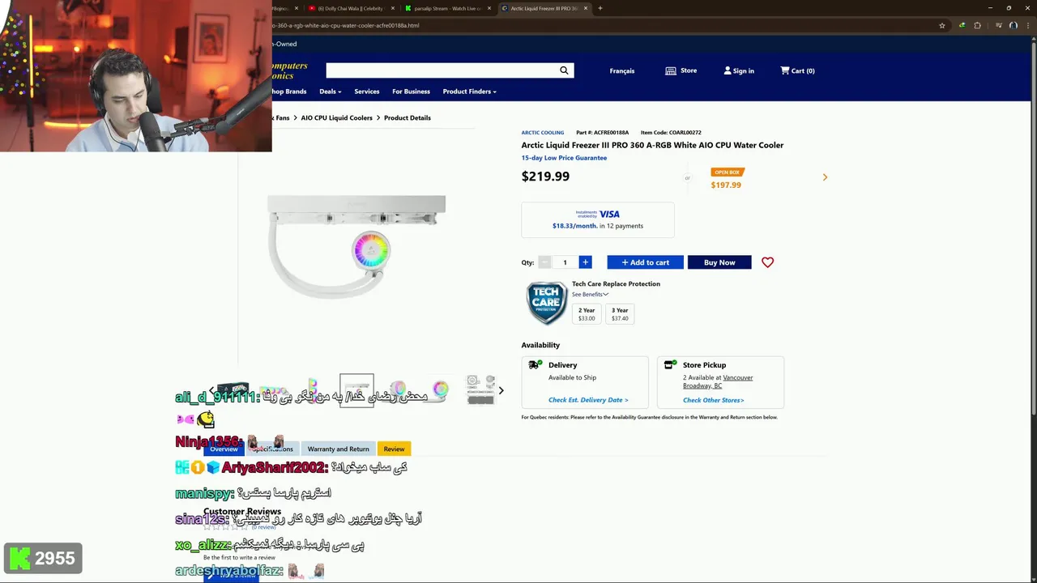Open the yellow Review tab

[394, 449]
